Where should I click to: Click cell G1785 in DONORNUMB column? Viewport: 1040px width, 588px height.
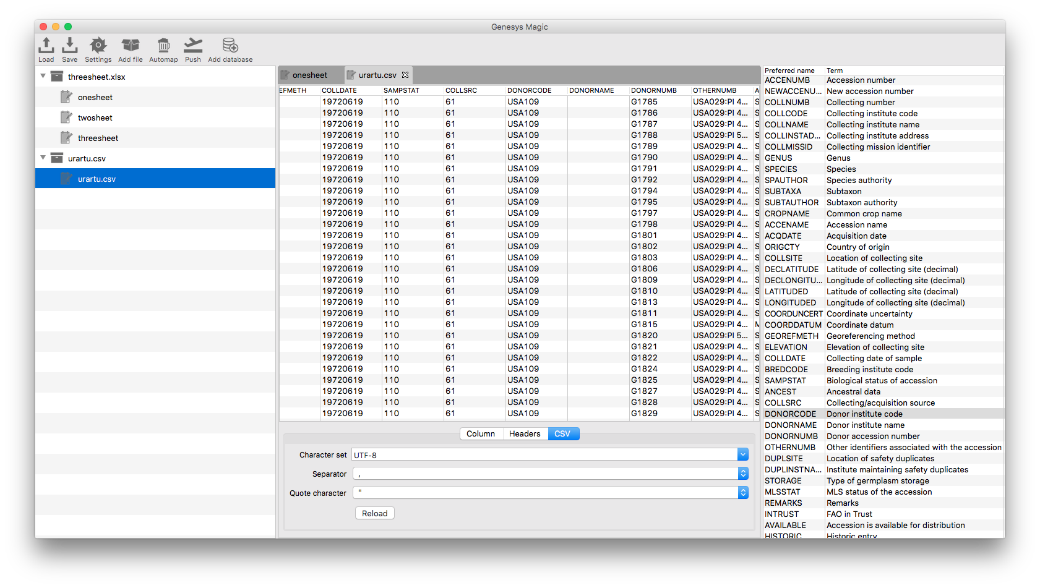[x=660, y=101]
